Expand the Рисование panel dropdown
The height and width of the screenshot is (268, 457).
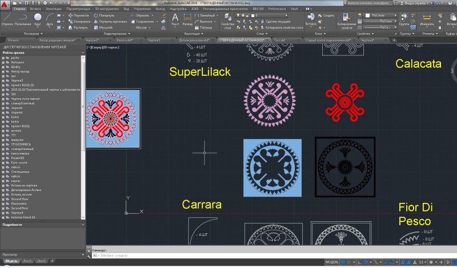[x=33, y=34]
